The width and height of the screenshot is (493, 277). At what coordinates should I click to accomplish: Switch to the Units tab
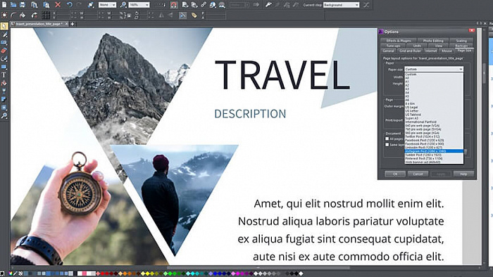coord(417,46)
